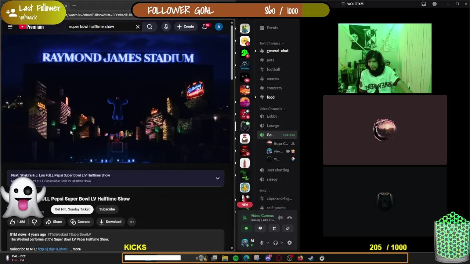Start a YouTube voice search with the microphone
Screen dimensions: 470x264
point(166,26)
